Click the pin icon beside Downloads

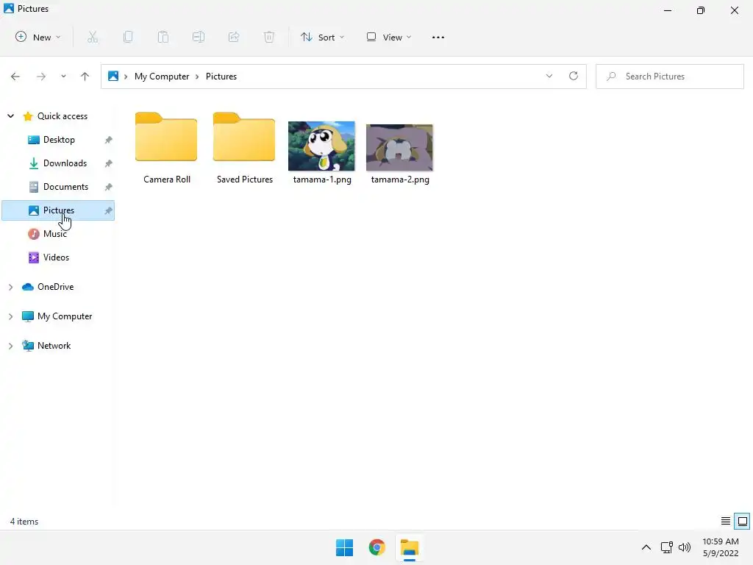point(109,163)
